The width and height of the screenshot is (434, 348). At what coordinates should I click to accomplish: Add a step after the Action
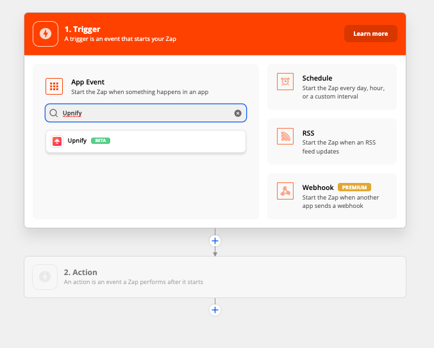coord(215,310)
